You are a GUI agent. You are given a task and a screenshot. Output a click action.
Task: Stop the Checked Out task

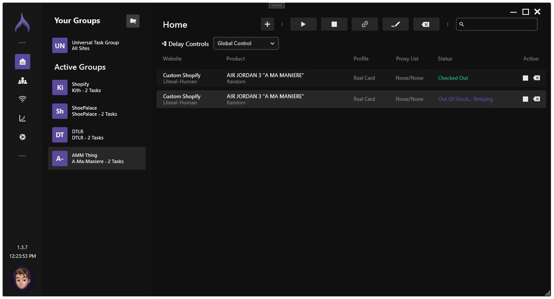[525, 78]
